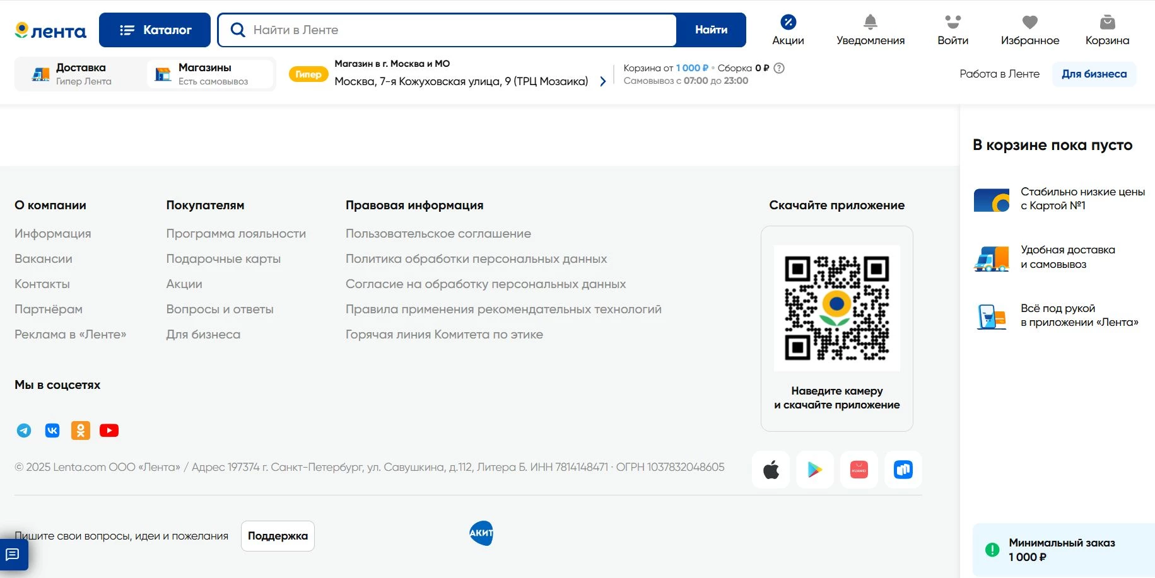Click the green Минимальный заказ alert icon

pos(992,550)
